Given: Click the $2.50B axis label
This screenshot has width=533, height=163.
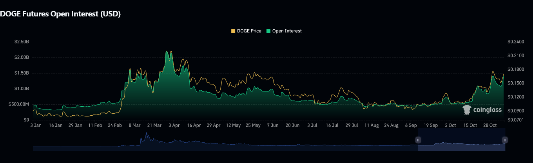Looking at the screenshot, I should pos(22,41).
